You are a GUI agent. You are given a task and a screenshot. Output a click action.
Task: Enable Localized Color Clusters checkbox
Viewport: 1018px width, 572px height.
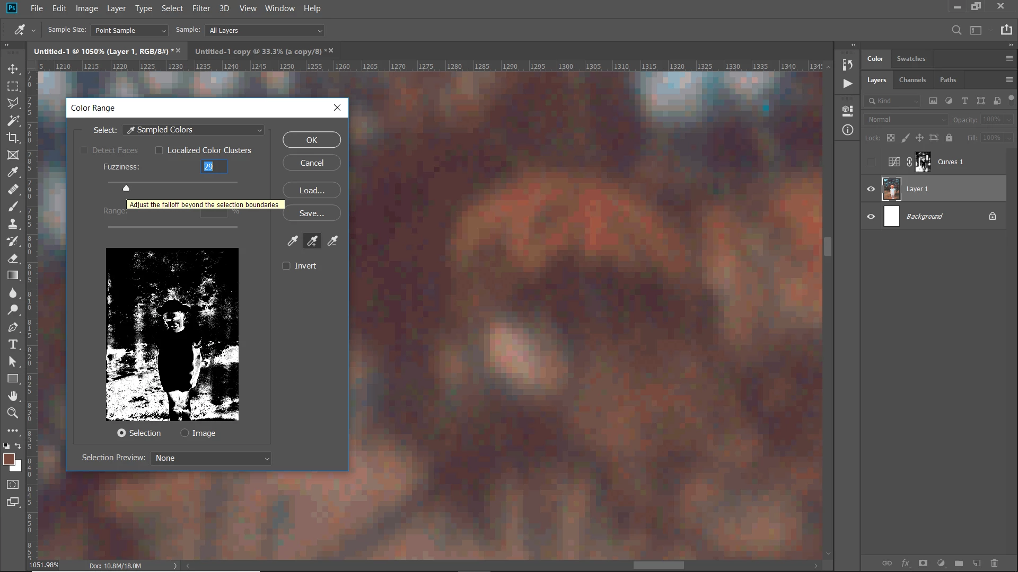pos(159,150)
